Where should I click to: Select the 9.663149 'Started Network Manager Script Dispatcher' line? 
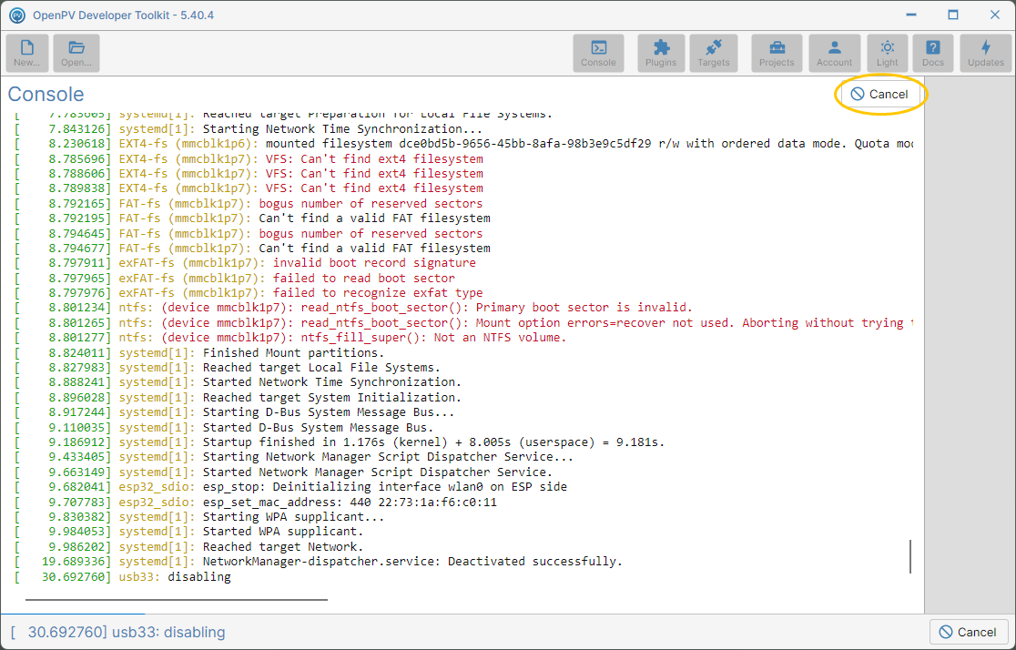284,472
